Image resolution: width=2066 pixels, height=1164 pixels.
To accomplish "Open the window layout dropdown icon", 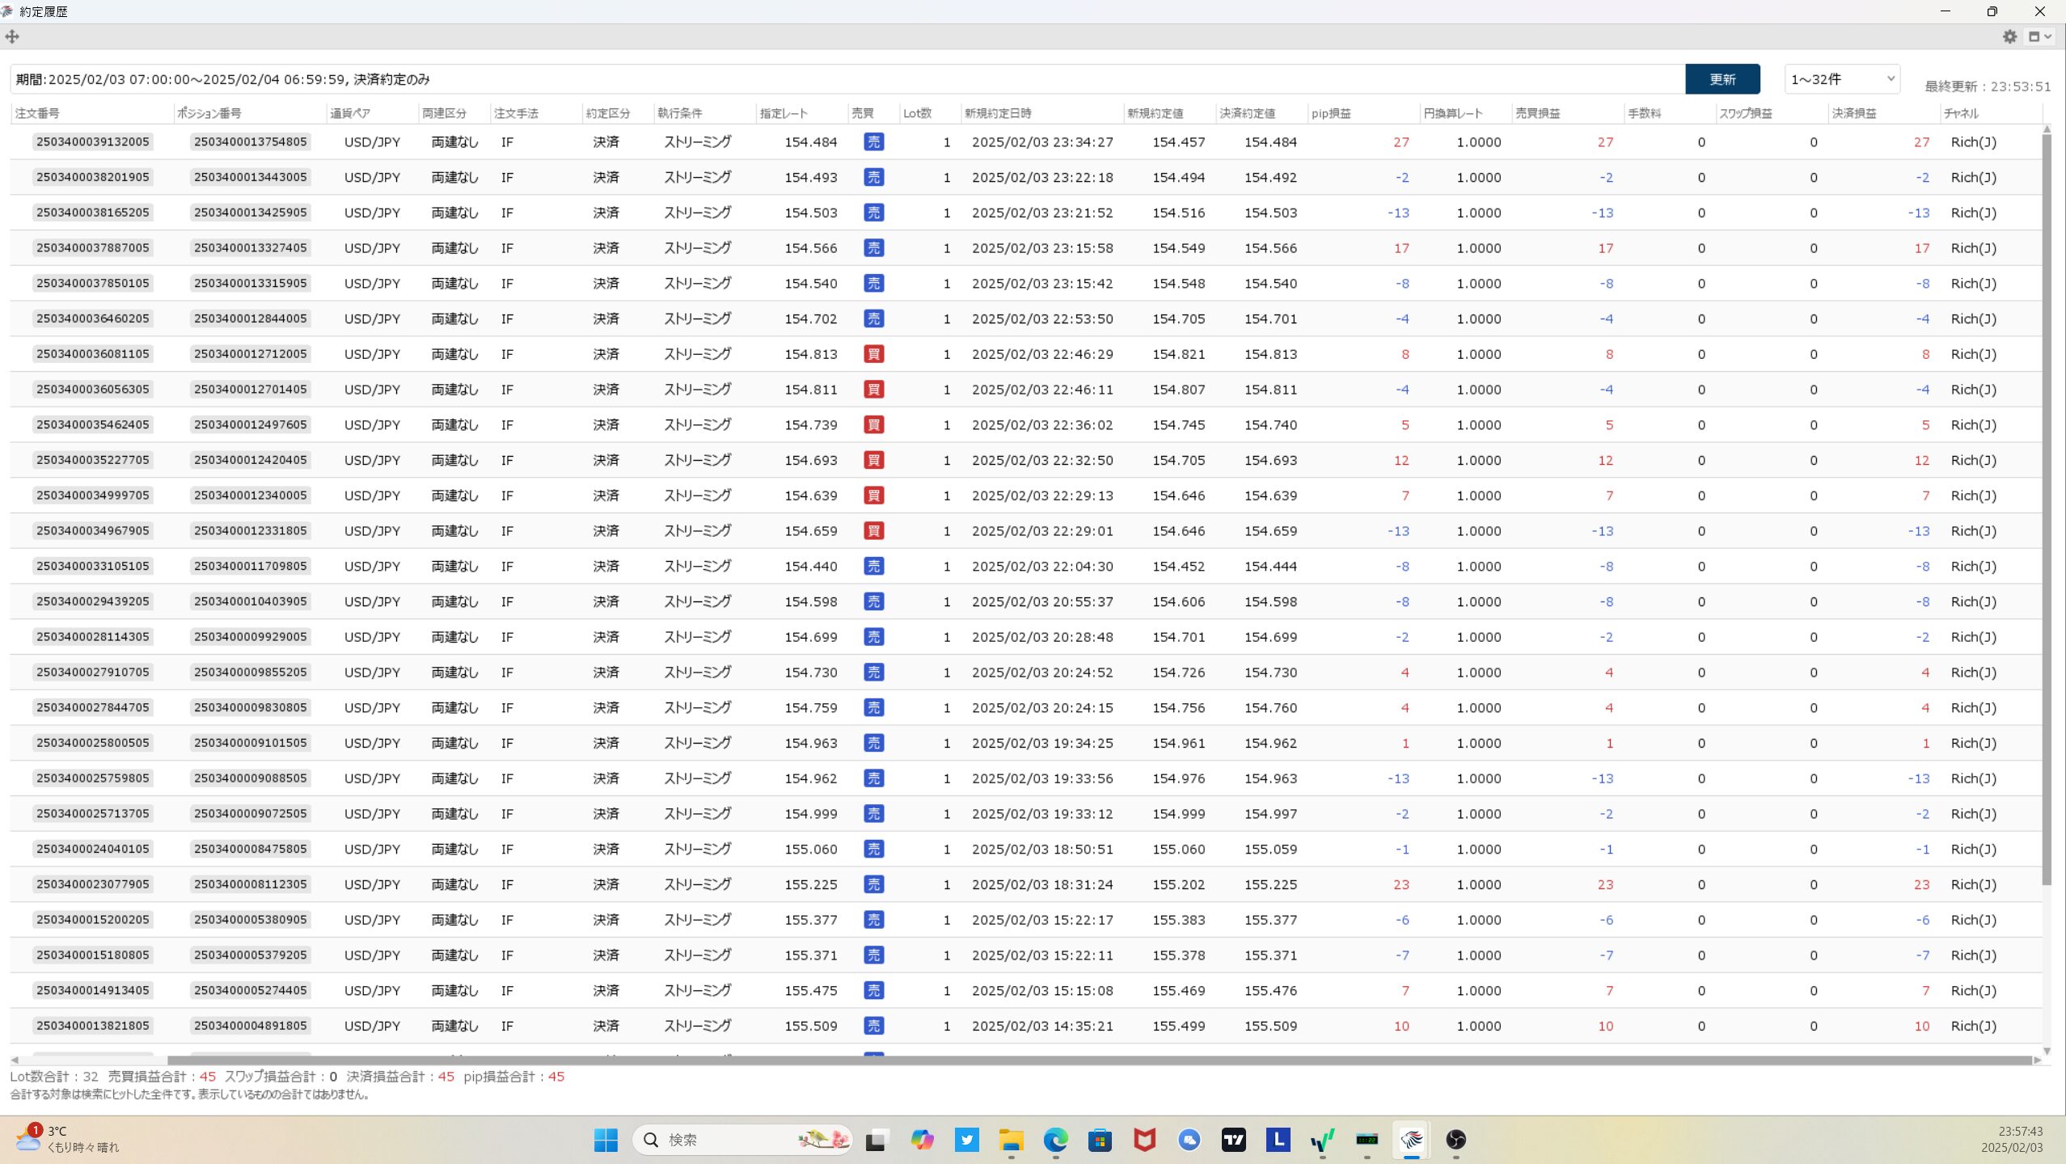I will [2039, 36].
